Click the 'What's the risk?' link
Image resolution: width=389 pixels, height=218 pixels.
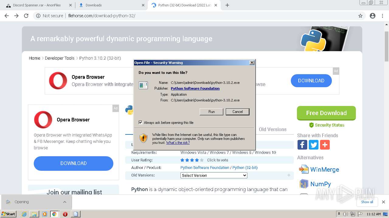coord(178,143)
